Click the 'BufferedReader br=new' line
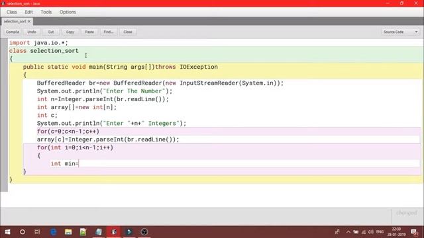Viewport: 424px width, 238px height. [160, 83]
